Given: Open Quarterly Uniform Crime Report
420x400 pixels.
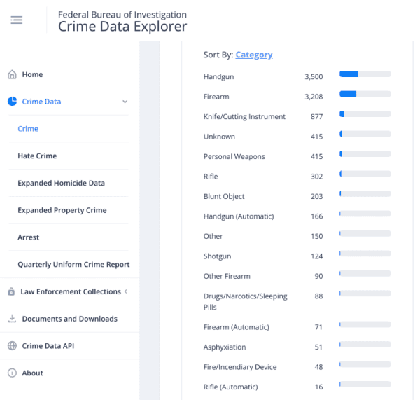Looking at the screenshot, I should coord(73,265).
